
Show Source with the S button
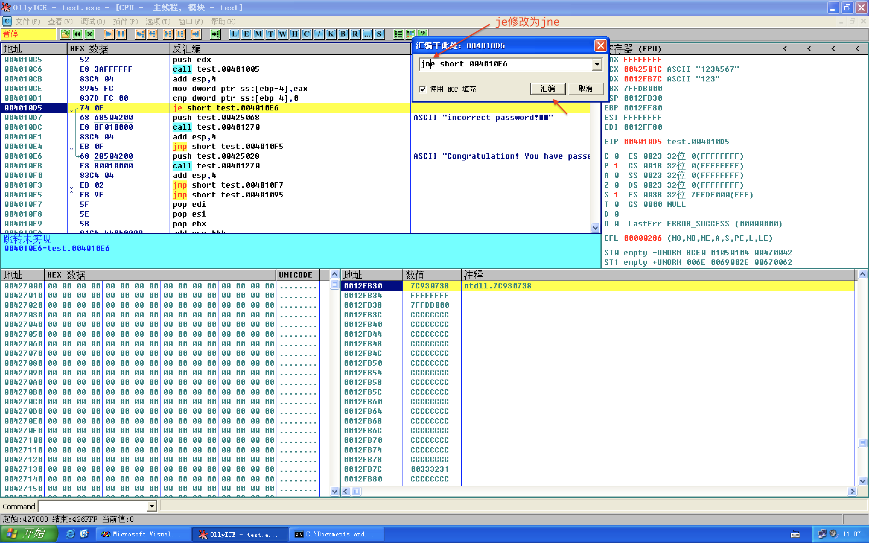point(379,34)
